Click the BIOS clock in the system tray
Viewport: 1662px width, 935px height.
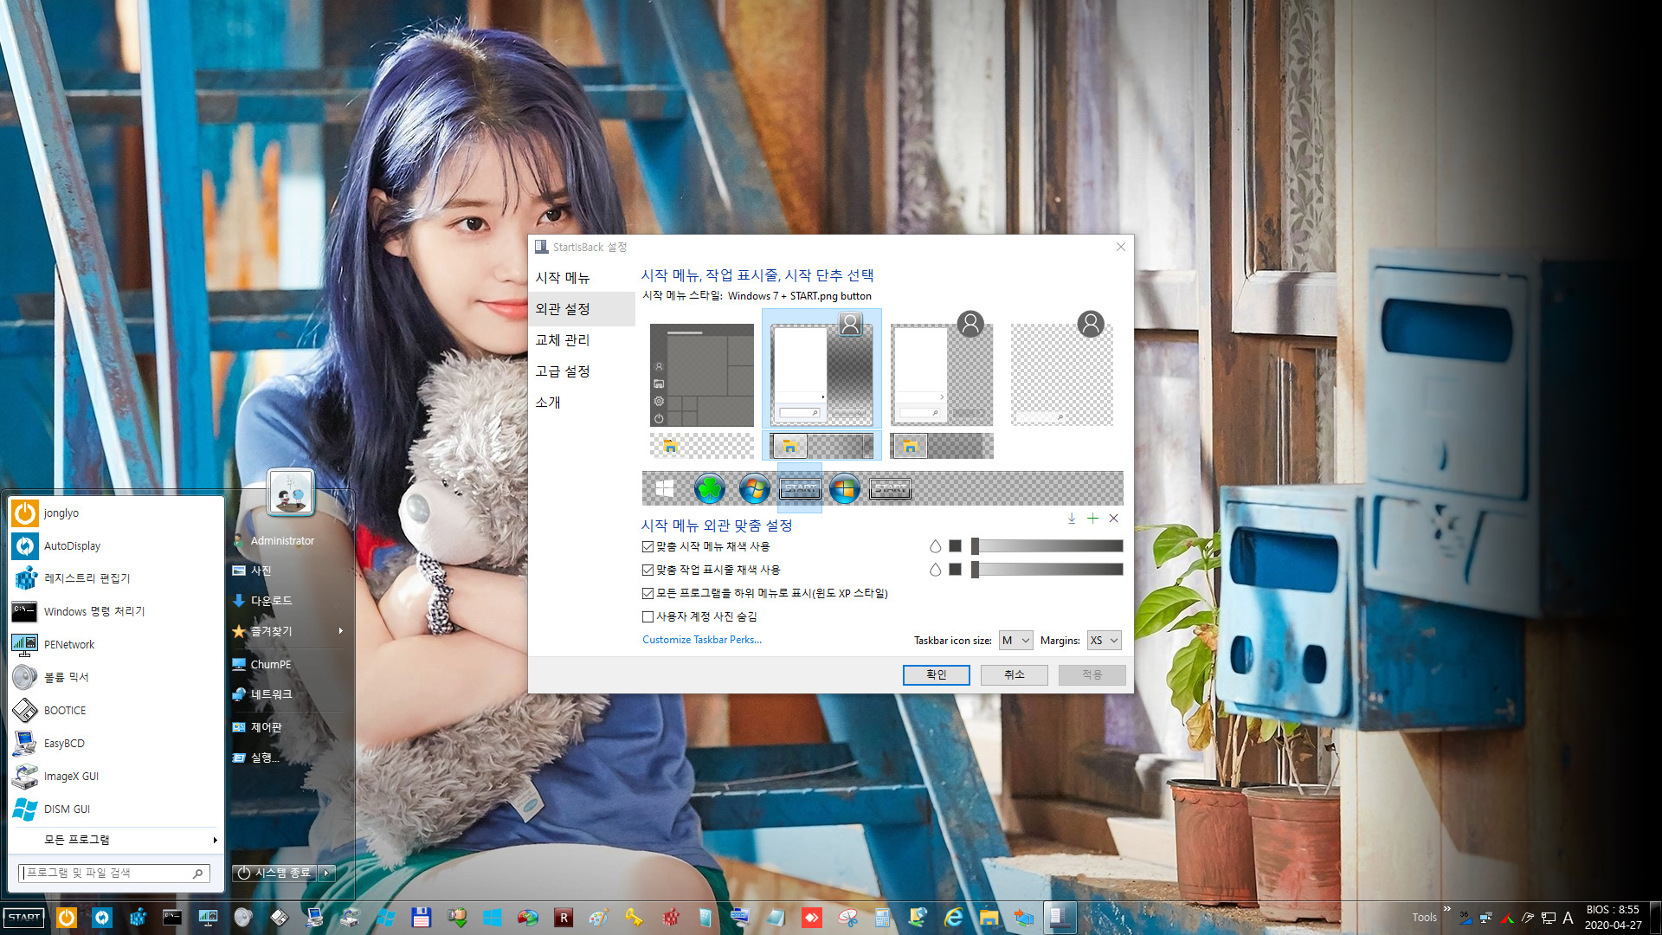(1613, 918)
